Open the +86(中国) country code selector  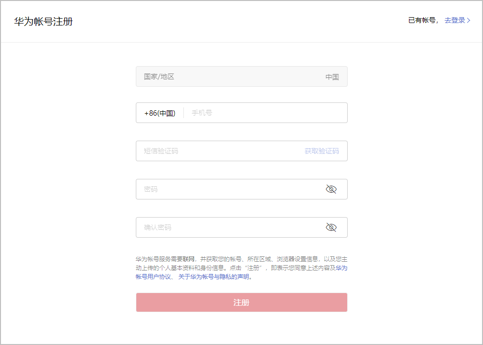(159, 113)
